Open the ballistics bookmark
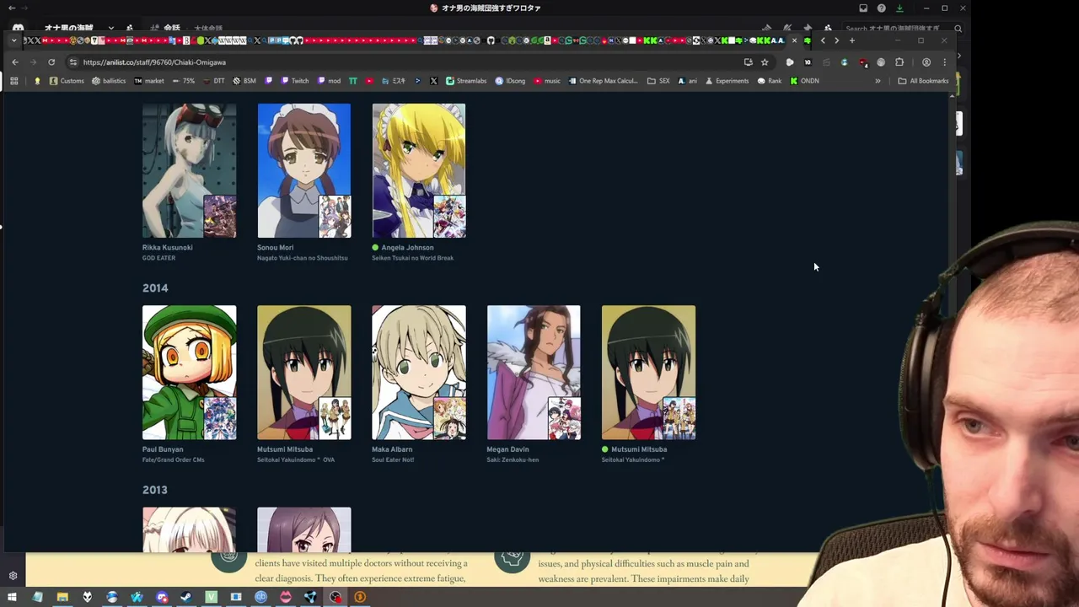The width and height of the screenshot is (1079, 607). point(109,81)
